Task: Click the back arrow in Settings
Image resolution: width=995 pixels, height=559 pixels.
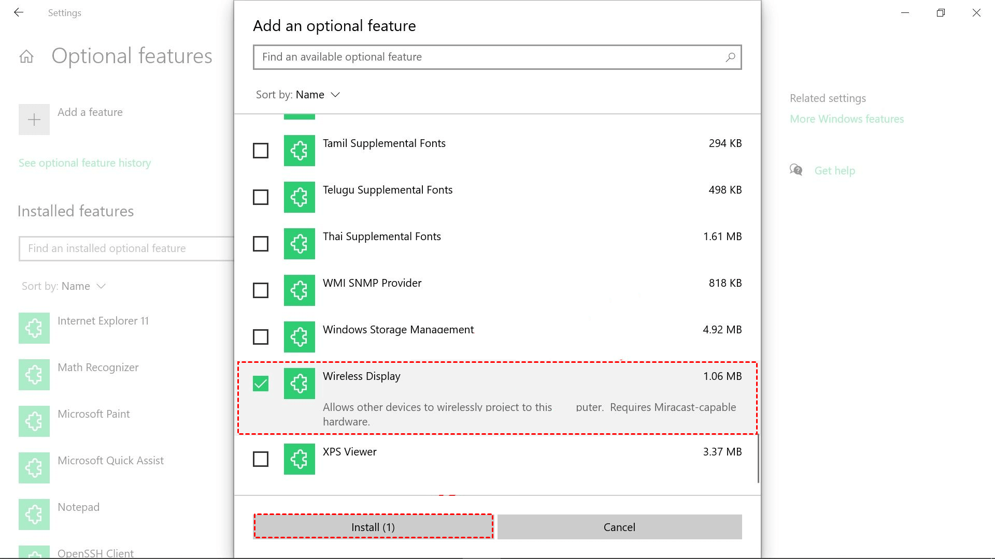Action: (19, 12)
